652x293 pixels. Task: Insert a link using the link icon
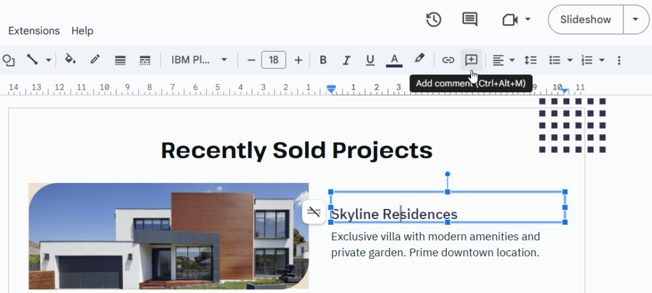coord(448,60)
